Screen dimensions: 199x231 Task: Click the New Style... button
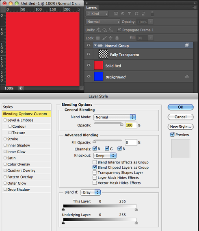coord(180,127)
